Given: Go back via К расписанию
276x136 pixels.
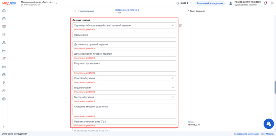Looking at the screenshot, I should 84,11.
